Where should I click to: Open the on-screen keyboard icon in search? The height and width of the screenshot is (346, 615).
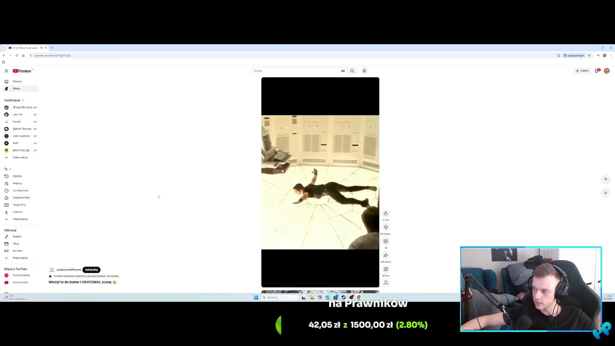coord(343,71)
